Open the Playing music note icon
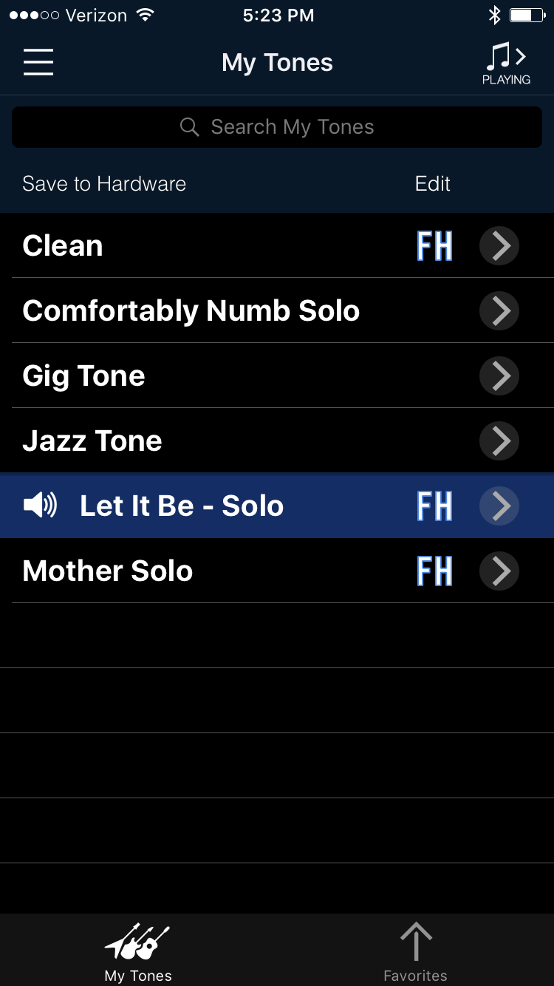 (x=506, y=63)
